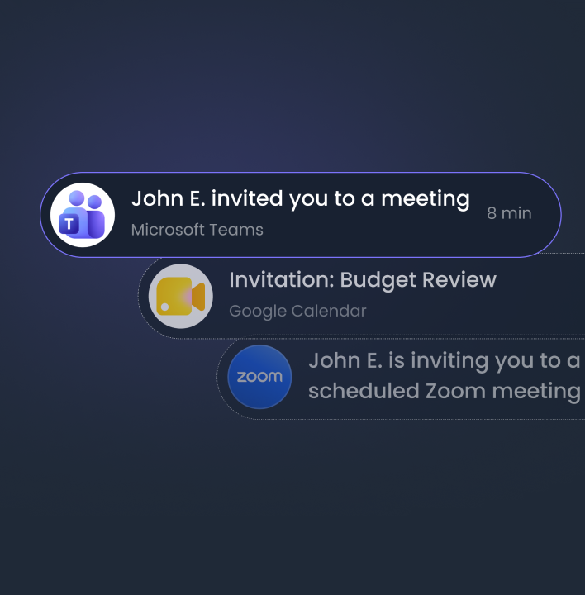Click the Google Calendar camera icon
This screenshot has width=585, height=595.
[181, 296]
